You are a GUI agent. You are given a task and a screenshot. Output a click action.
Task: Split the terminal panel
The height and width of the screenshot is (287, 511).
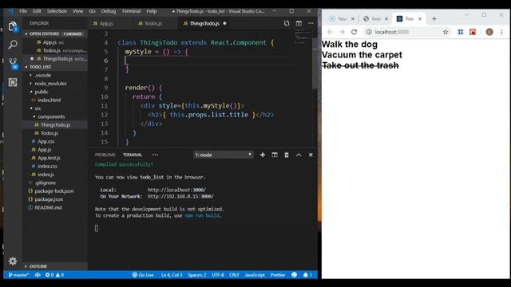[x=275, y=155]
